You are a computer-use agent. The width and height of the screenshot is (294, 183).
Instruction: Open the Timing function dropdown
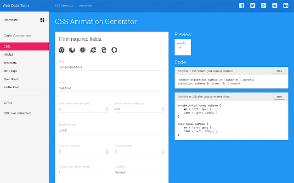112,130
